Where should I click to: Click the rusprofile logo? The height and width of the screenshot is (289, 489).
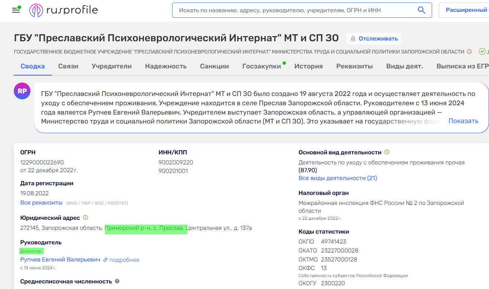[x=64, y=10]
